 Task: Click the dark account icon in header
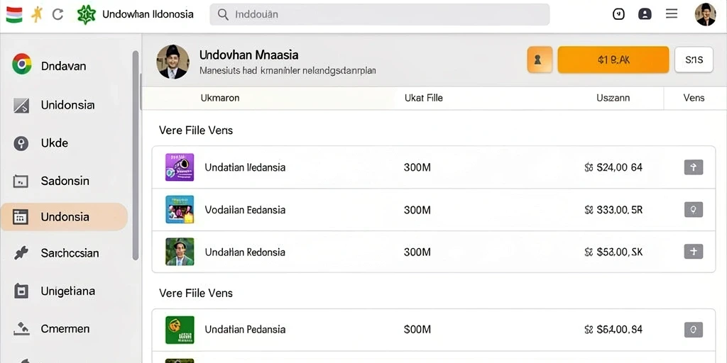(x=645, y=14)
